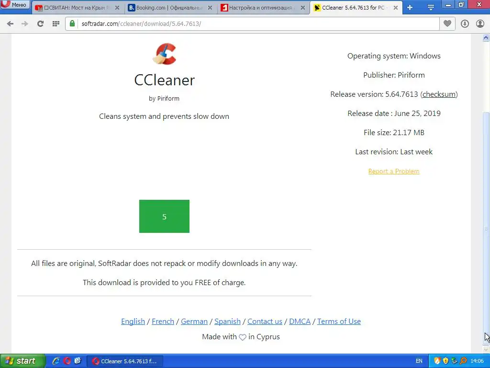Open the Windows start menu

22,361
